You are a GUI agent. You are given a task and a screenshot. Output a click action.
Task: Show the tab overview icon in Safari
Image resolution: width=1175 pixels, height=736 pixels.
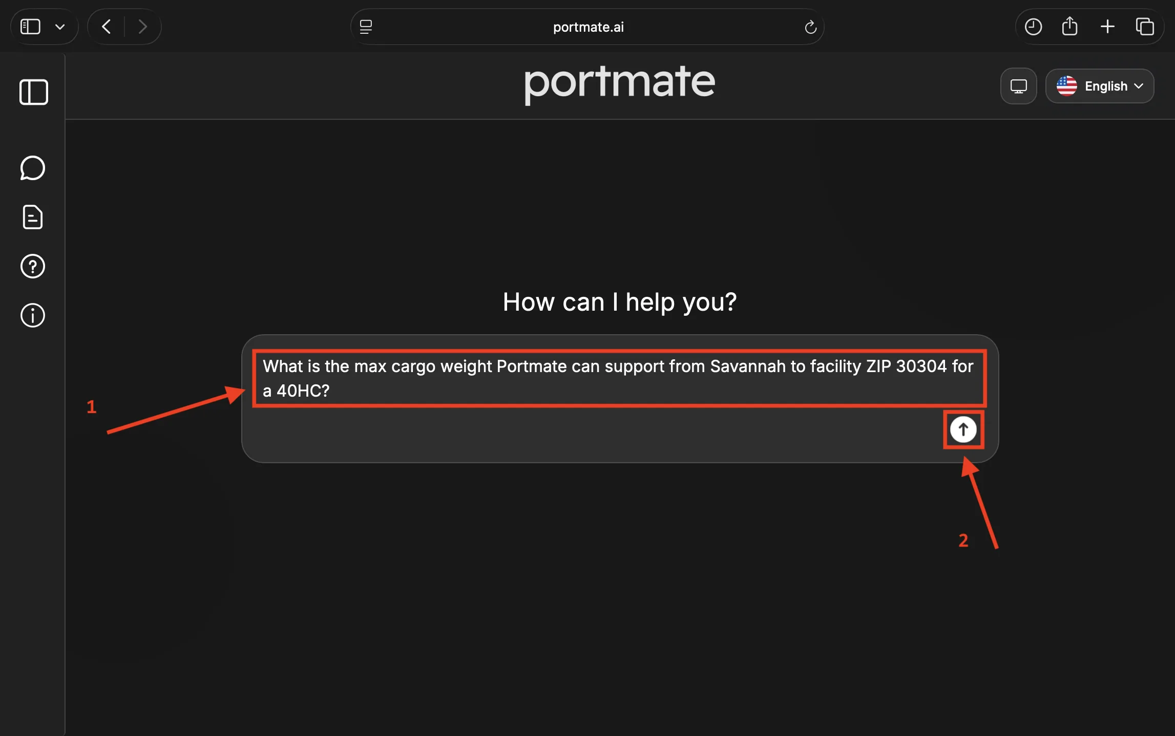pos(1145,27)
